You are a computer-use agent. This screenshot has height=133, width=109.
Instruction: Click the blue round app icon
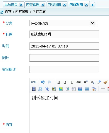[80, 89]
